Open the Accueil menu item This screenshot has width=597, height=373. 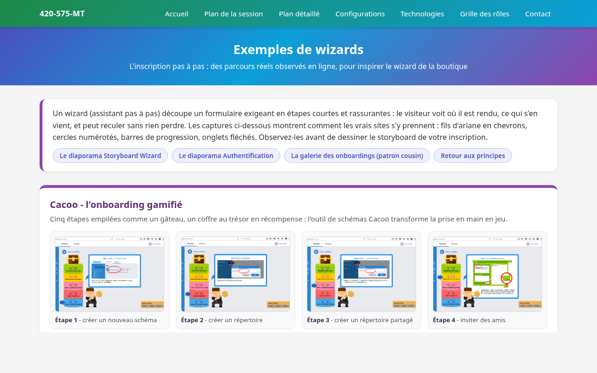point(177,14)
